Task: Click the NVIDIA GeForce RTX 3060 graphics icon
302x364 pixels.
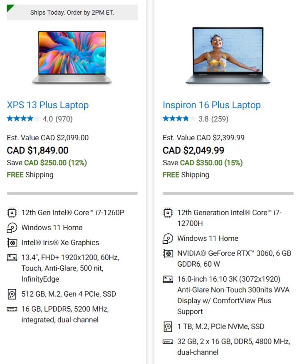Action: 168,253
